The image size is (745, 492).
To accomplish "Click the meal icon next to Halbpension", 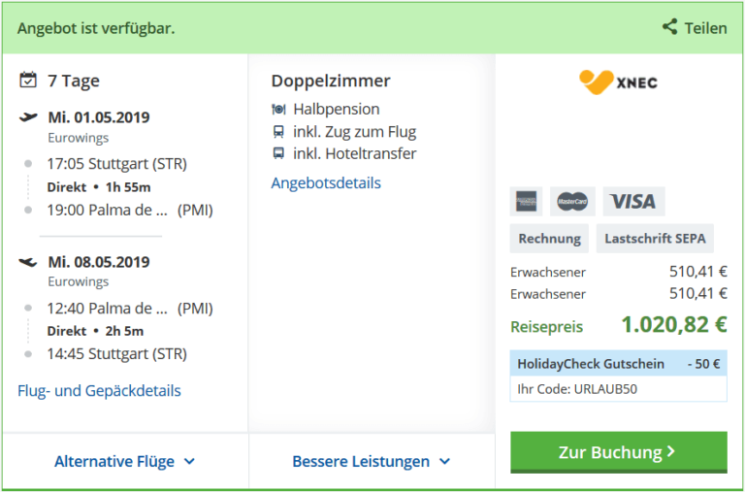I will click(x=278, y=110).
